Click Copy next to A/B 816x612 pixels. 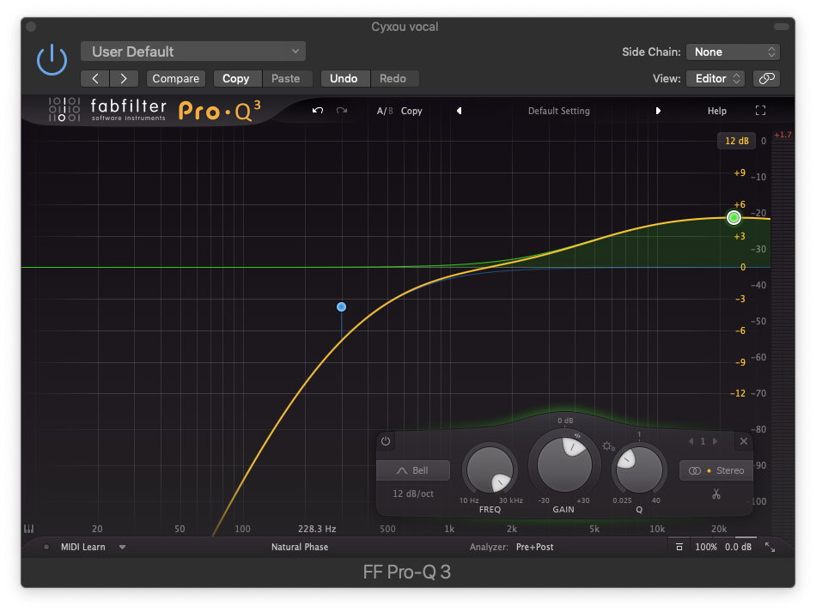411,111
